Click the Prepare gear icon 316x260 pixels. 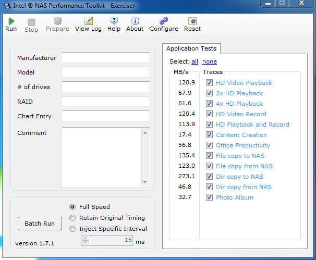point(57,21)
